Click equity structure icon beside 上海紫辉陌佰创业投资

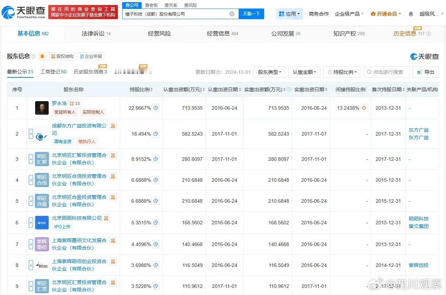click(113, 261)
